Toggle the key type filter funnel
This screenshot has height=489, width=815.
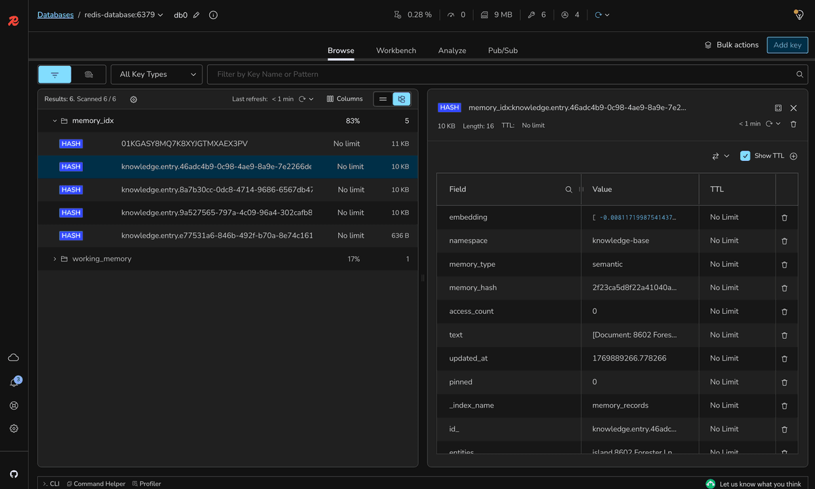[54, 74]
